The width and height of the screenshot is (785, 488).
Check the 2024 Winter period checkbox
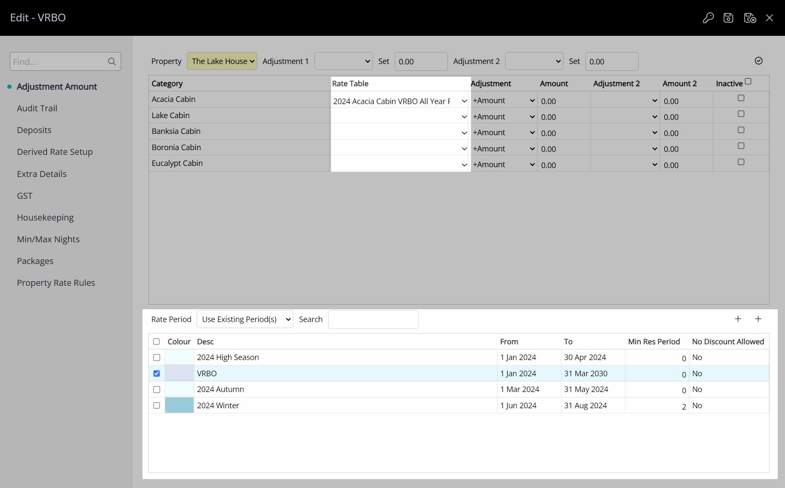[157, 405]
